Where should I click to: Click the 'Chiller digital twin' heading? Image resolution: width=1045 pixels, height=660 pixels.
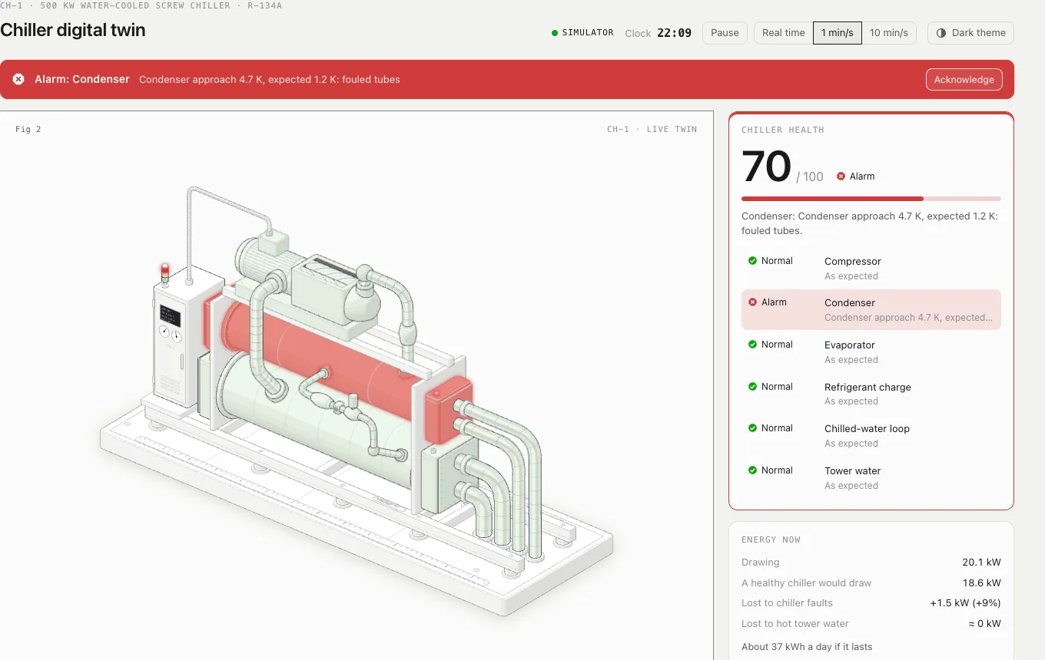point(72,31)
